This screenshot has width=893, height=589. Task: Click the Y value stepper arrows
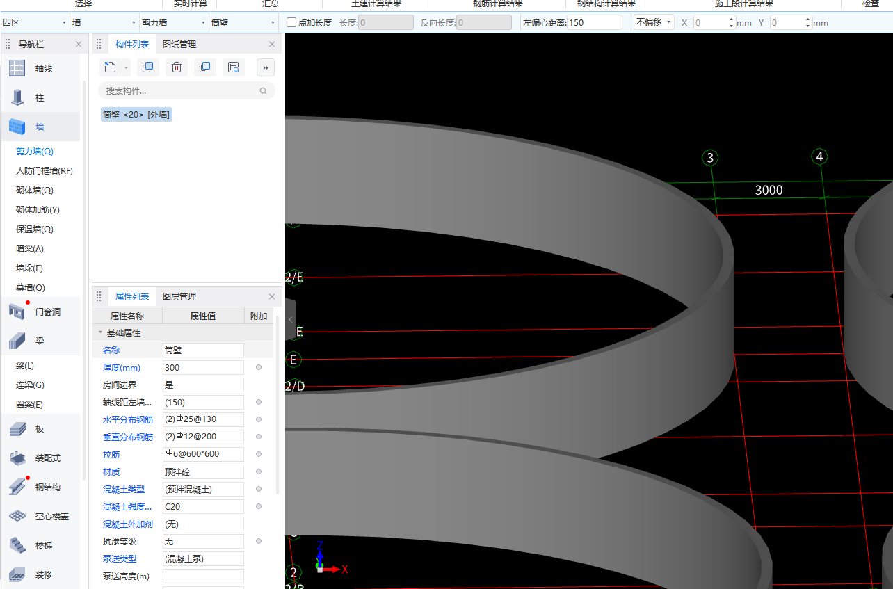808,22
